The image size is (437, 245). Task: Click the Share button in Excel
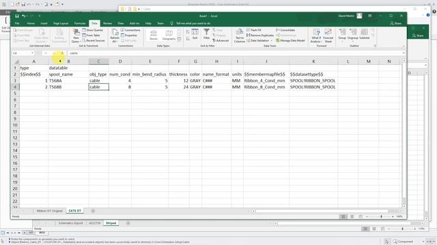point(395,23)
